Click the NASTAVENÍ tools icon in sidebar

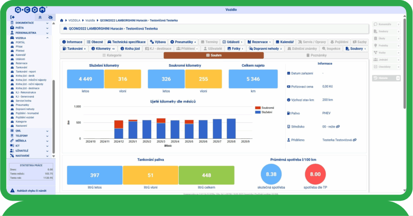point(12,155)
